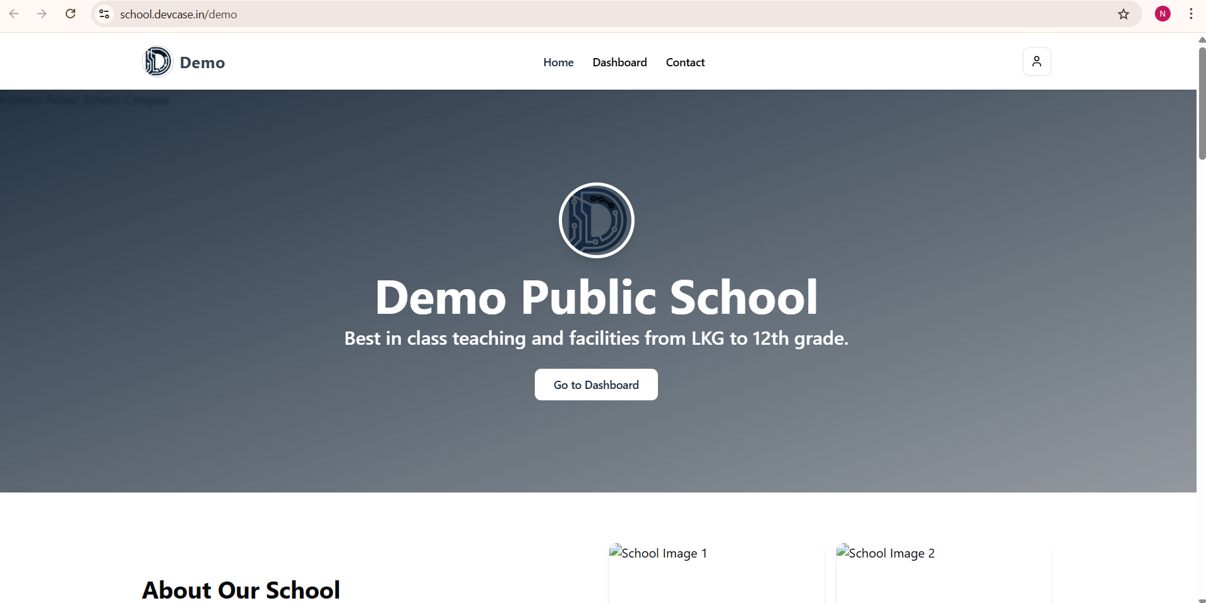Click the browser forward arrow

42,14
